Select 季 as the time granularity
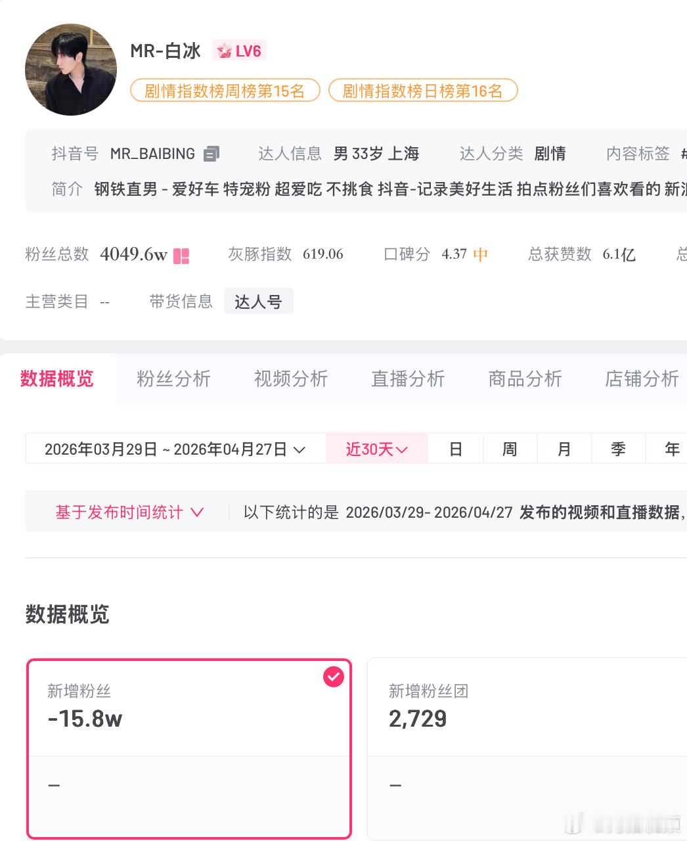Image resolution: width=687 pixels, height=841 pixels. coord(617,449)
